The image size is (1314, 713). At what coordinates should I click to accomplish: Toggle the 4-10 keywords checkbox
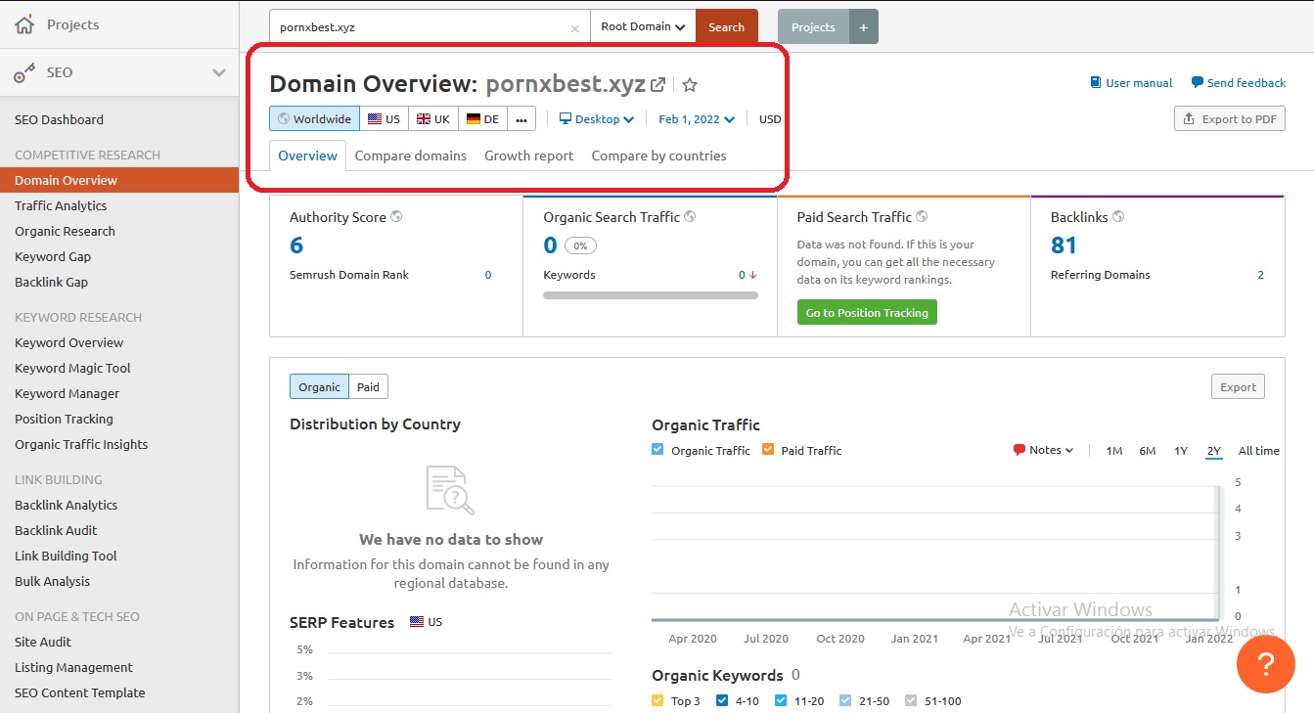[x=722, y=700]
